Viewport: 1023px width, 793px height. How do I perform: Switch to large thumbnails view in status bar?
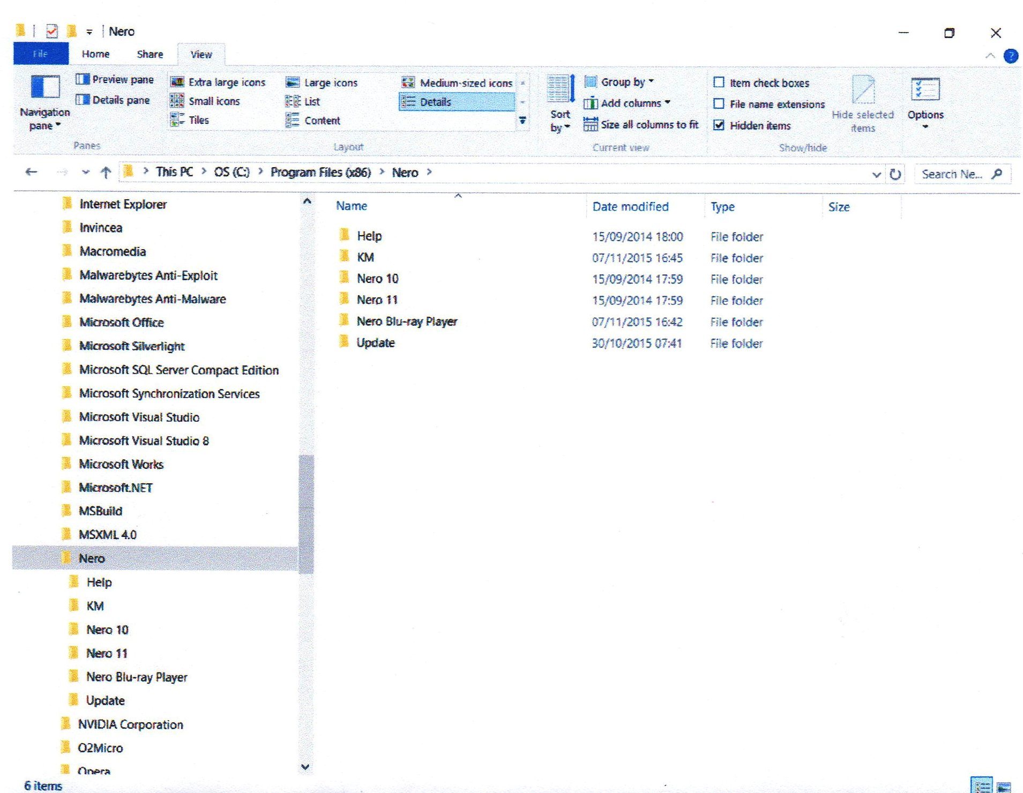1003,787
